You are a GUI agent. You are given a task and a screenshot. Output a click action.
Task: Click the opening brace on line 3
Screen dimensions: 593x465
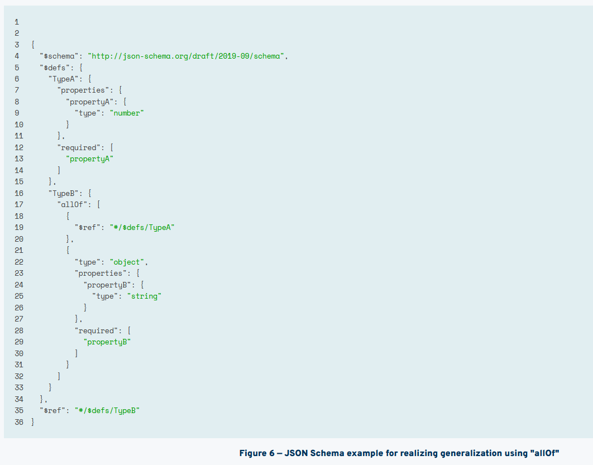32,44
